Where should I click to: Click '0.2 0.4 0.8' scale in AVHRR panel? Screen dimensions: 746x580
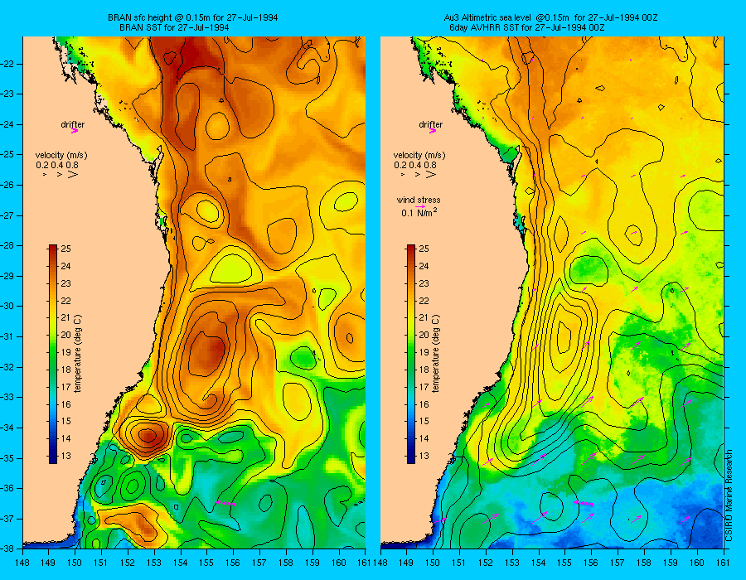[415, 165]
